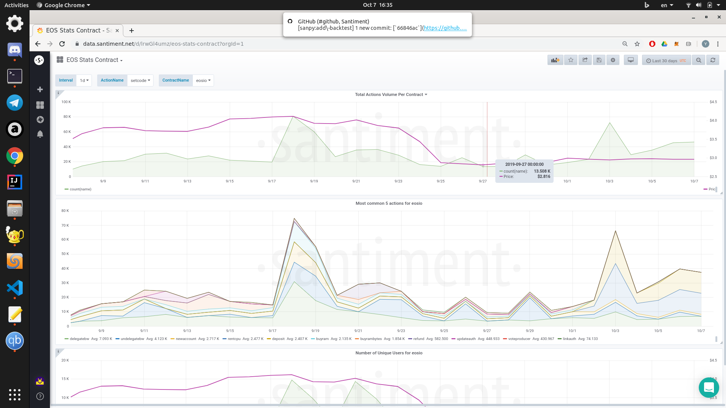
Task: Click the Chrome zoom magnifier in the address bar
Action: click(x=625, y=44)
